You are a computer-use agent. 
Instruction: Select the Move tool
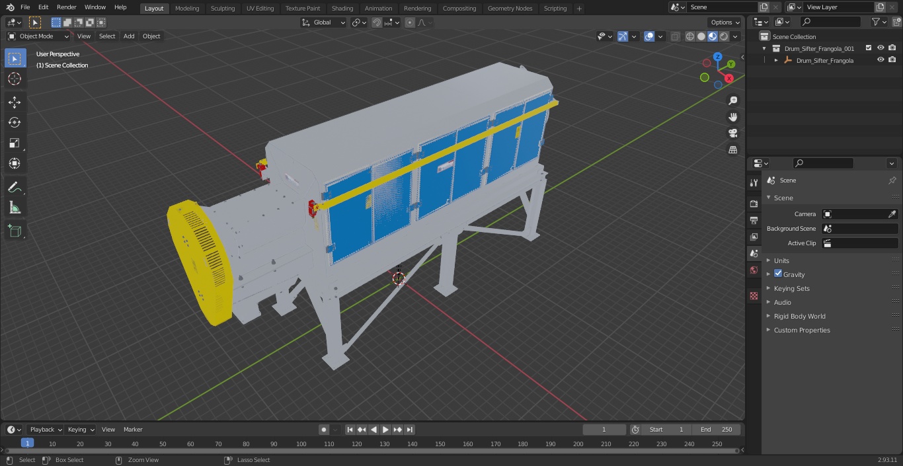(15, 102)
